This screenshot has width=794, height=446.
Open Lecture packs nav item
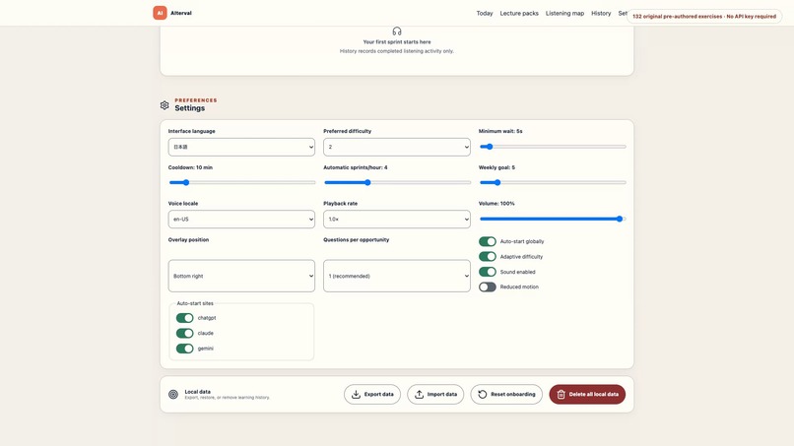pos(519,13)
